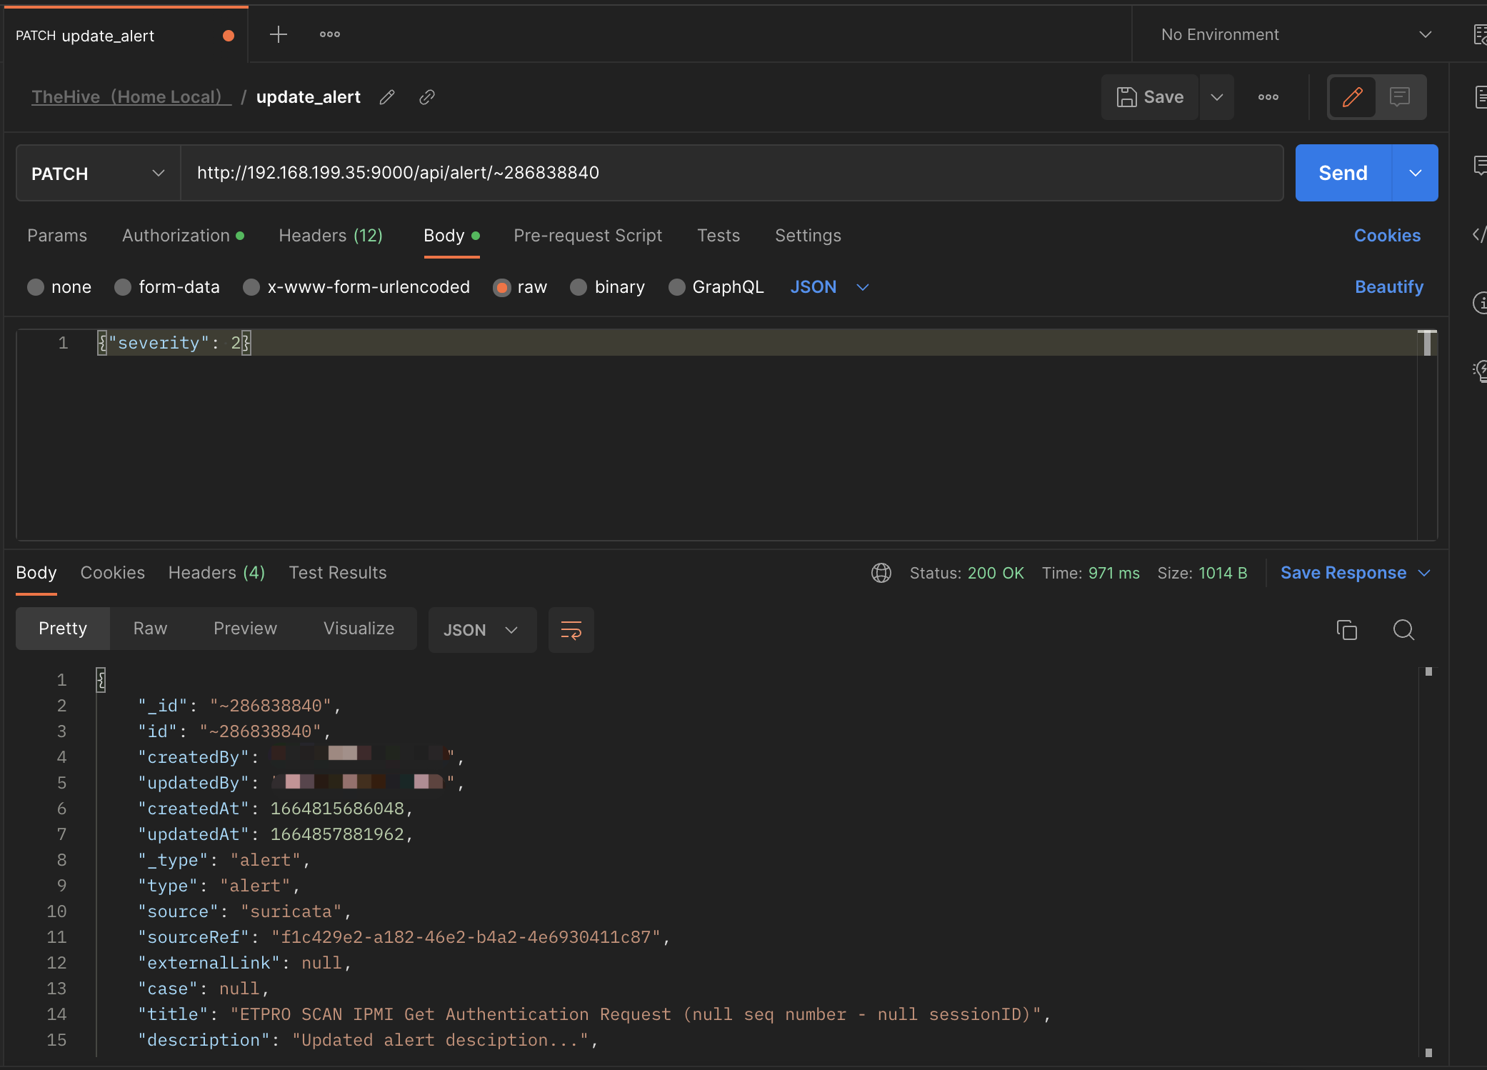1487x1070 pixels.
Task: Open a new request tab with plus icon
Action: coord(279,34)
